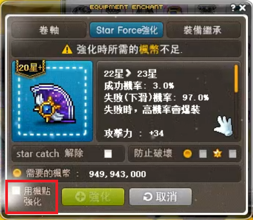Click the yellow warning triangle icon
The image size is (253, 220).
tap(67, 49)
